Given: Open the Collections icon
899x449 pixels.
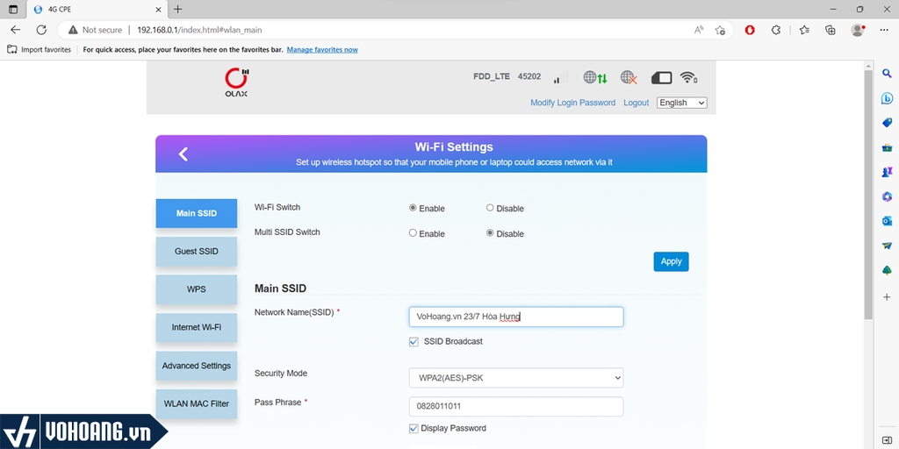Looking at the screenshot, I should tap(831, 30).
